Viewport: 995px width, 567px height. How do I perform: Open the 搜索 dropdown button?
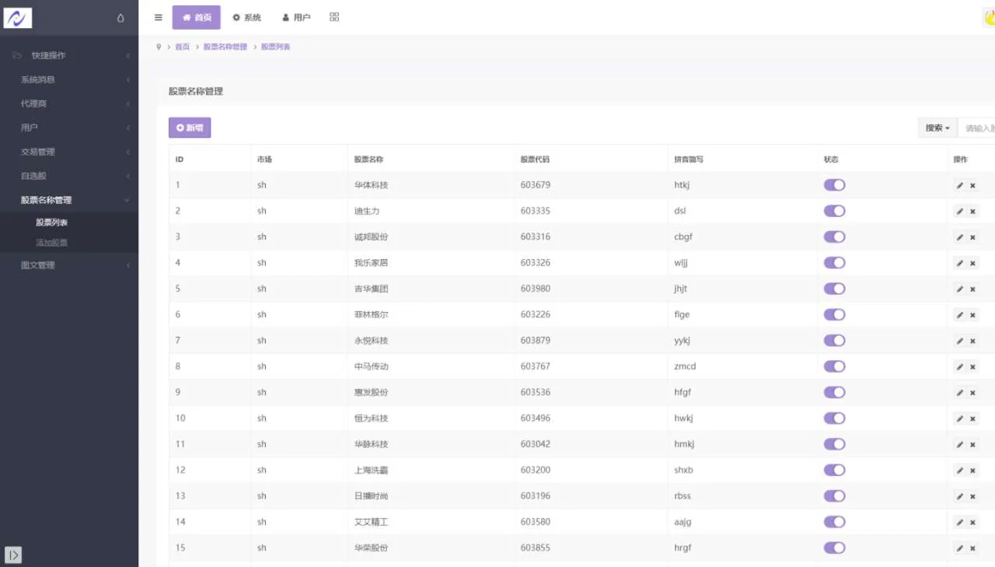(x=937, y=128)
